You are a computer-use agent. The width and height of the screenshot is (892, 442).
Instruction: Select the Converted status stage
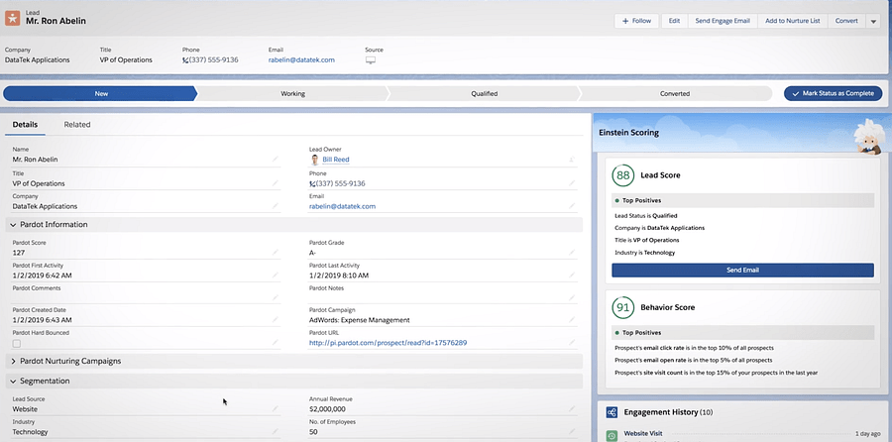click(675, 94)
